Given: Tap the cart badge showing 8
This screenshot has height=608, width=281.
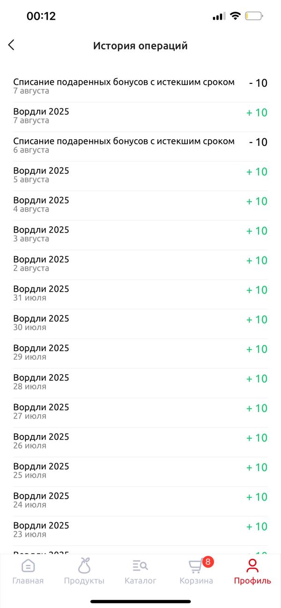Looking at the screenshot, I should tap(208, 562).
